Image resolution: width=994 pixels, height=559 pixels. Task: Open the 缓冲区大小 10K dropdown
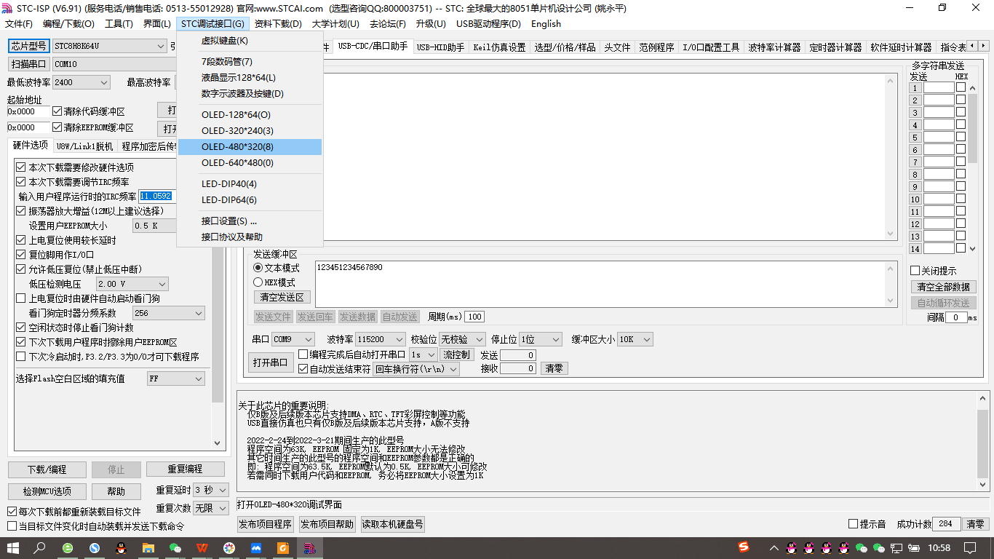pos(635,339)
